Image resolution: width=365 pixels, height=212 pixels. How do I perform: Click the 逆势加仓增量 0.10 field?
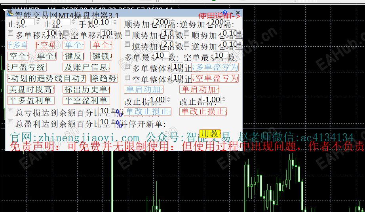point(229,44)
